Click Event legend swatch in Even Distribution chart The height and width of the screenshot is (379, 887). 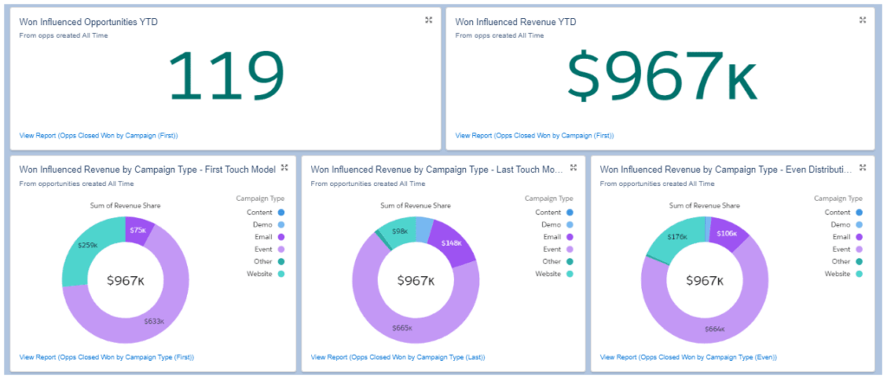coord(859,249)
